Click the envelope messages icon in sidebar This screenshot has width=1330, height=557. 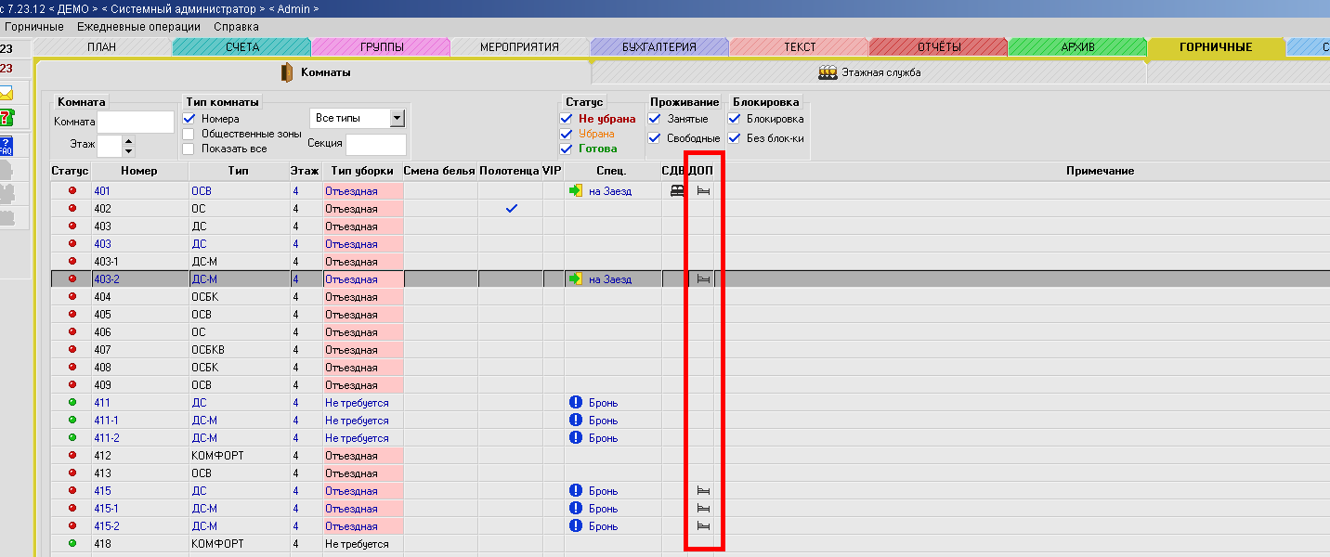coord(7,93)
